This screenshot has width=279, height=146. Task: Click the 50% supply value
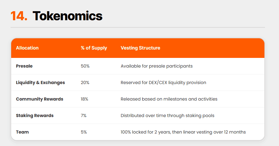tap(85, 66)
